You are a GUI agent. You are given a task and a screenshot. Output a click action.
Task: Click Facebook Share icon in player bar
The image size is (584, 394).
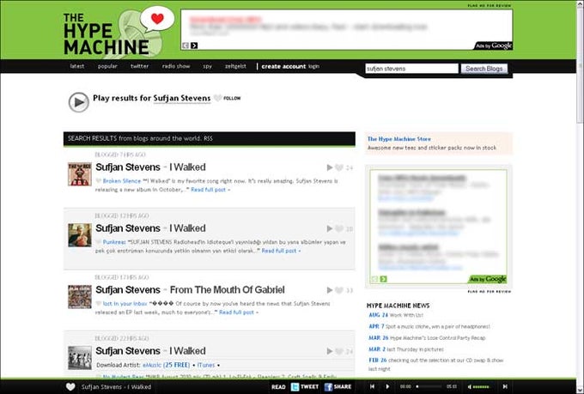coord(328,387)
